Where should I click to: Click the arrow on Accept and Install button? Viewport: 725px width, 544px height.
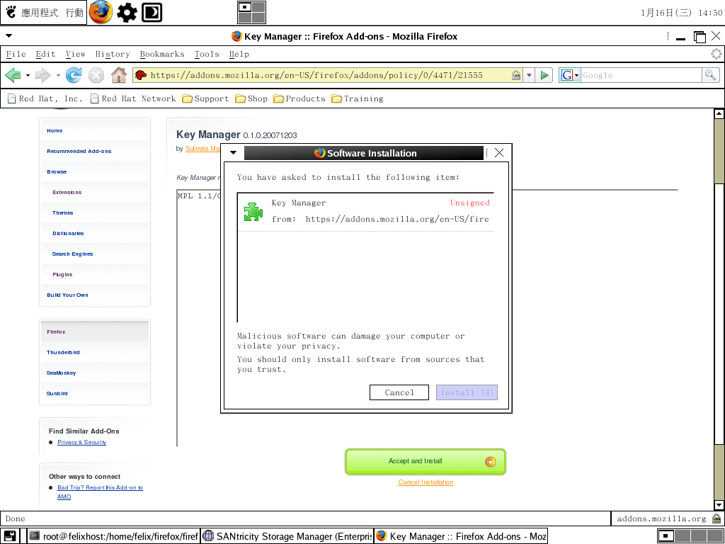pyautogui.click(x=490, y=462)
